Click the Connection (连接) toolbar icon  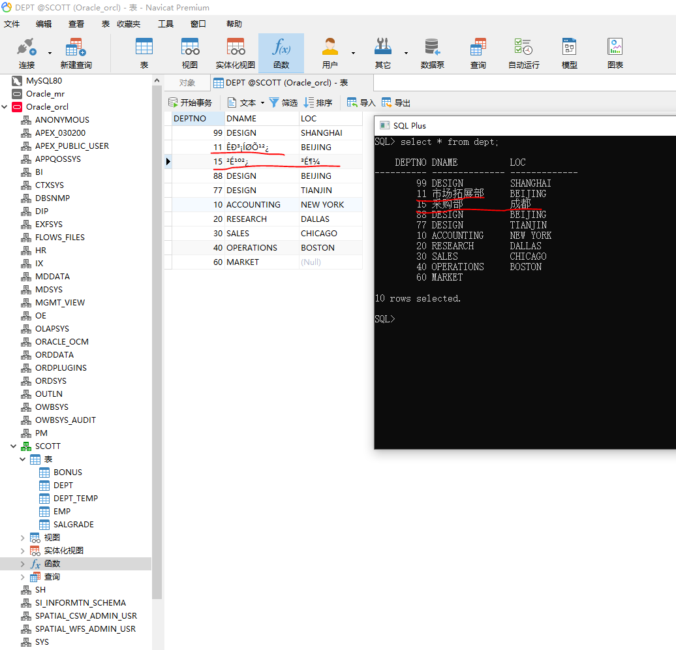(26, 53)
